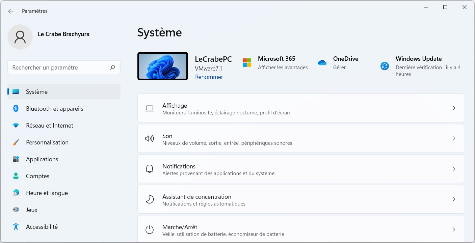This screenshot has height=243, width=475.
Task: Open the Affichage row chevron
Action: [454, 108]
